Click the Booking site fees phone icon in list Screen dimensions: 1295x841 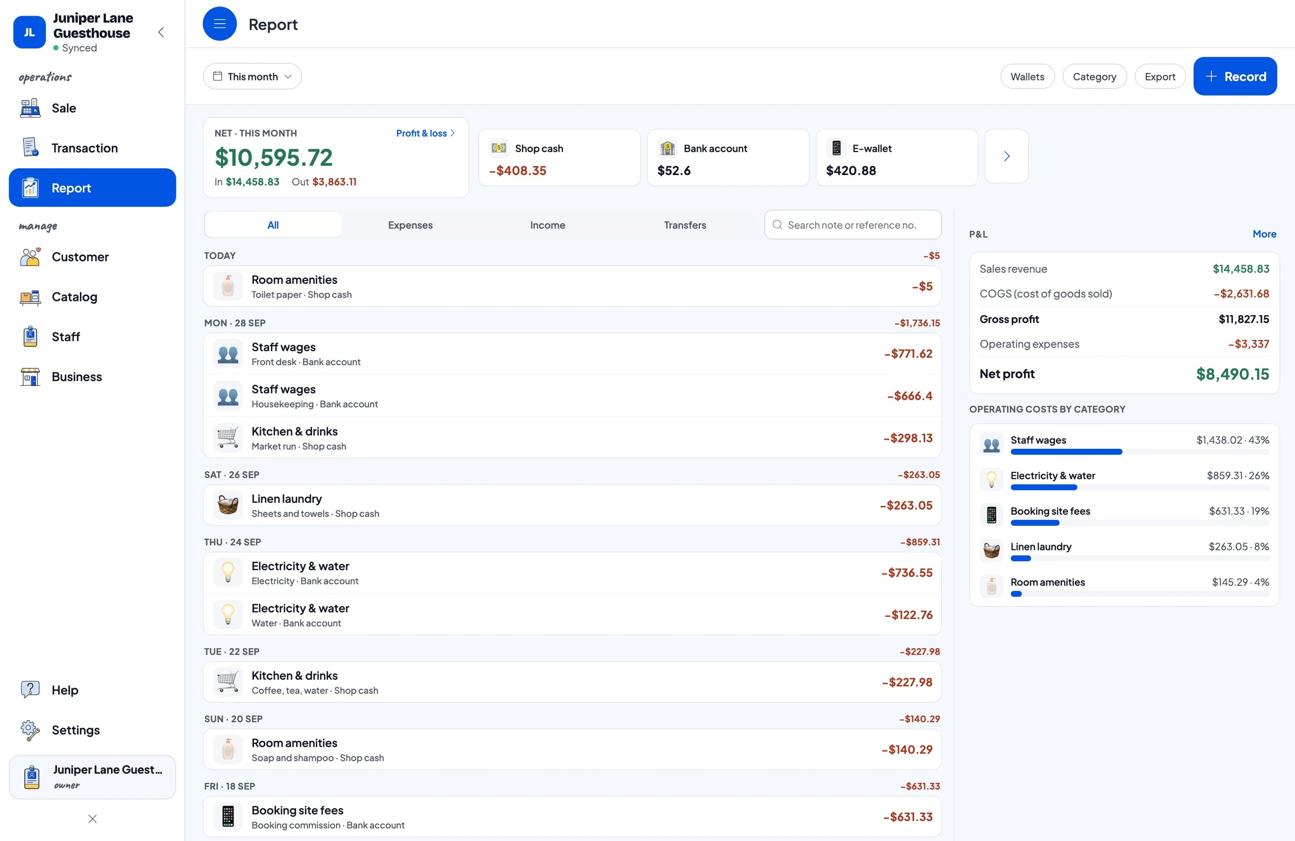coord(228,817)
